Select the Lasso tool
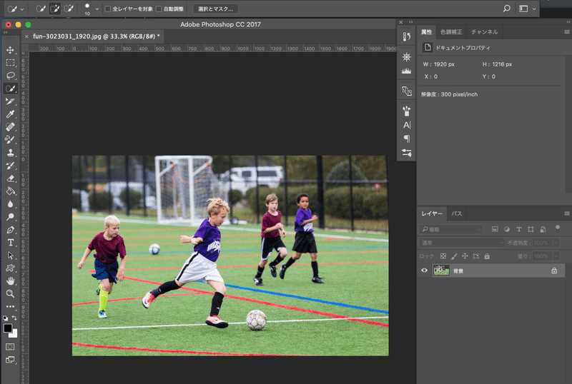572x384 pixels. (x=10, y=76)
